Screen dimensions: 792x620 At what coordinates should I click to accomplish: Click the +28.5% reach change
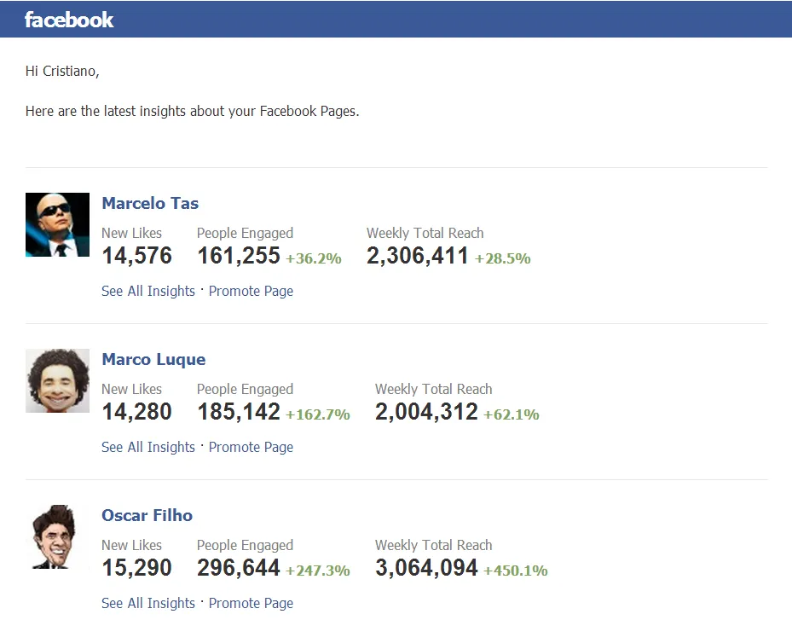pyautogui.click(x=503, y=258)
